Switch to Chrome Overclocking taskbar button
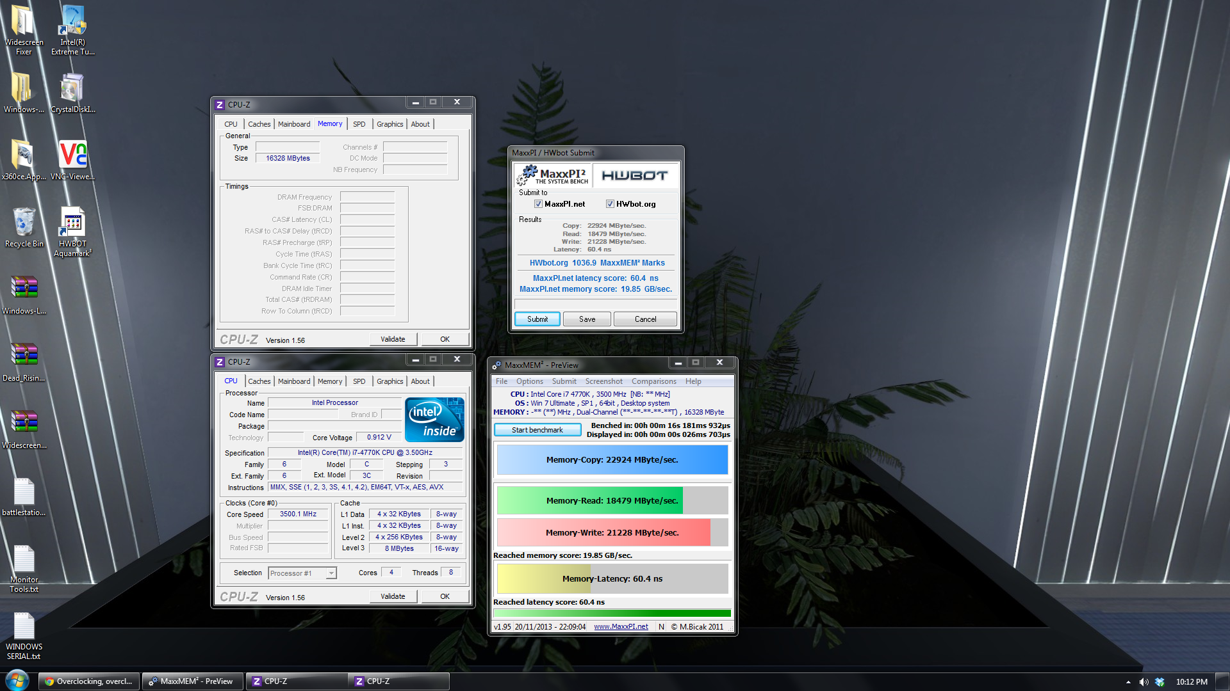Screen dimensions: 1230x691 pos(89,681)
